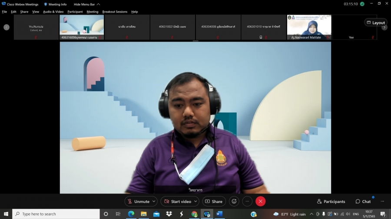Open Meeting Info shield icon
This screenshot has width=391, height=219.
click(46, 4)
